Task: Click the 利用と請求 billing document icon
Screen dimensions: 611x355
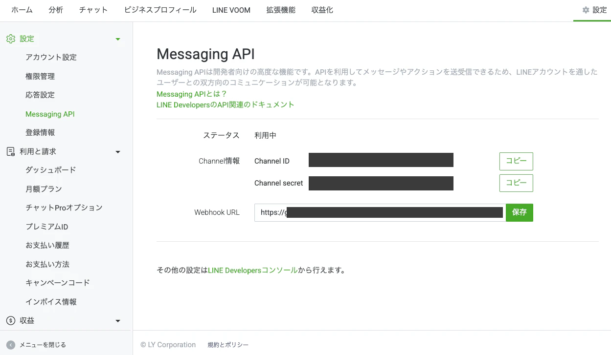Action: (10, 151)
